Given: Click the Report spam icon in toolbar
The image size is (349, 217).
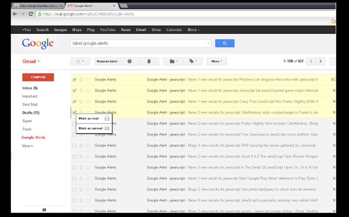Looking at the screenshot, I should point(129,61).
